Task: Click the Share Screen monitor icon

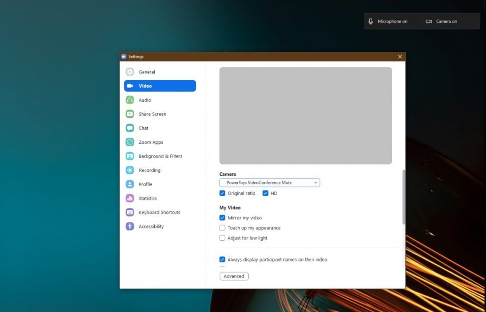Action: tap(130, 114)
